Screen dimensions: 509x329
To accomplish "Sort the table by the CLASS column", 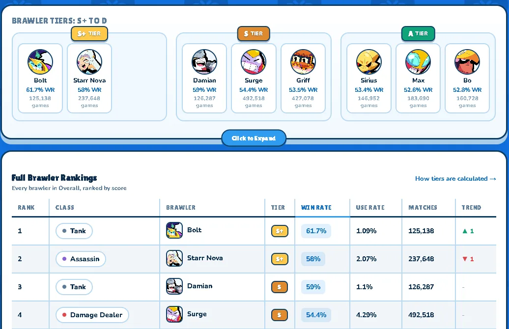I will [x=64, y=207].
